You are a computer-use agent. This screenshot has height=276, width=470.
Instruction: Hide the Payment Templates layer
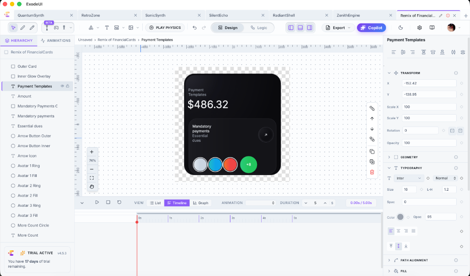[x=62, y=86]
